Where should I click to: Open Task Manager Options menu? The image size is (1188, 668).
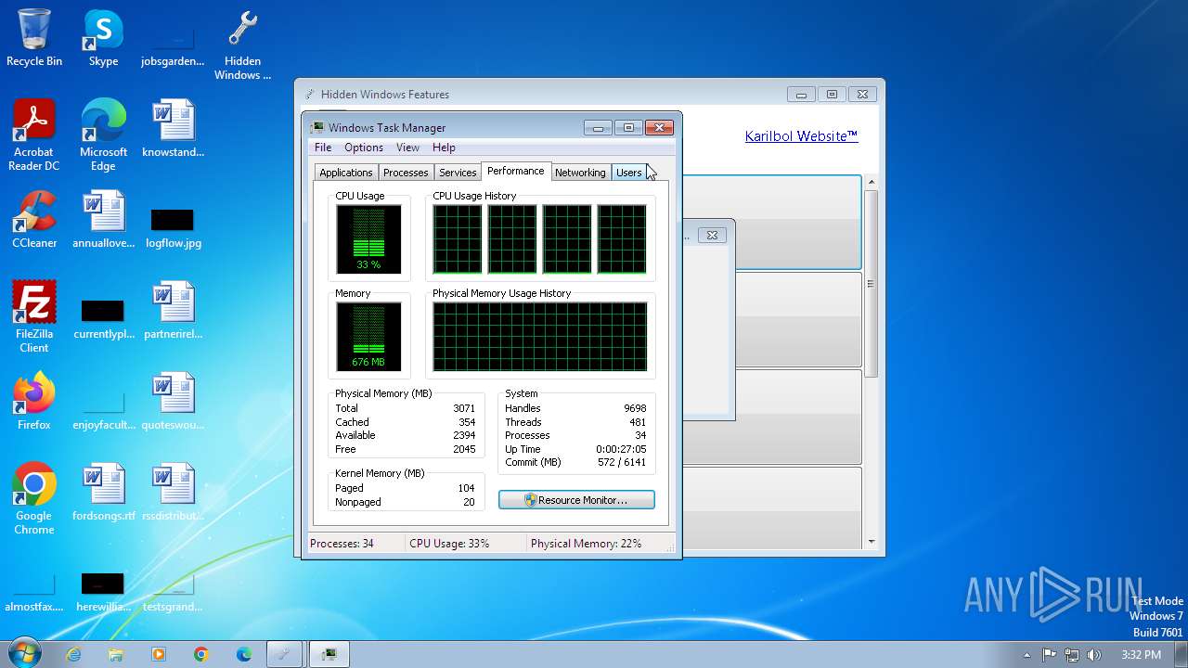tap(364, 148)
